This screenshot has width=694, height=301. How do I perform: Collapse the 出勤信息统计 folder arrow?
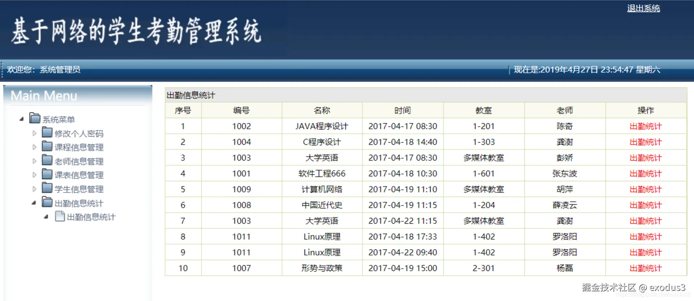point(34,203)
